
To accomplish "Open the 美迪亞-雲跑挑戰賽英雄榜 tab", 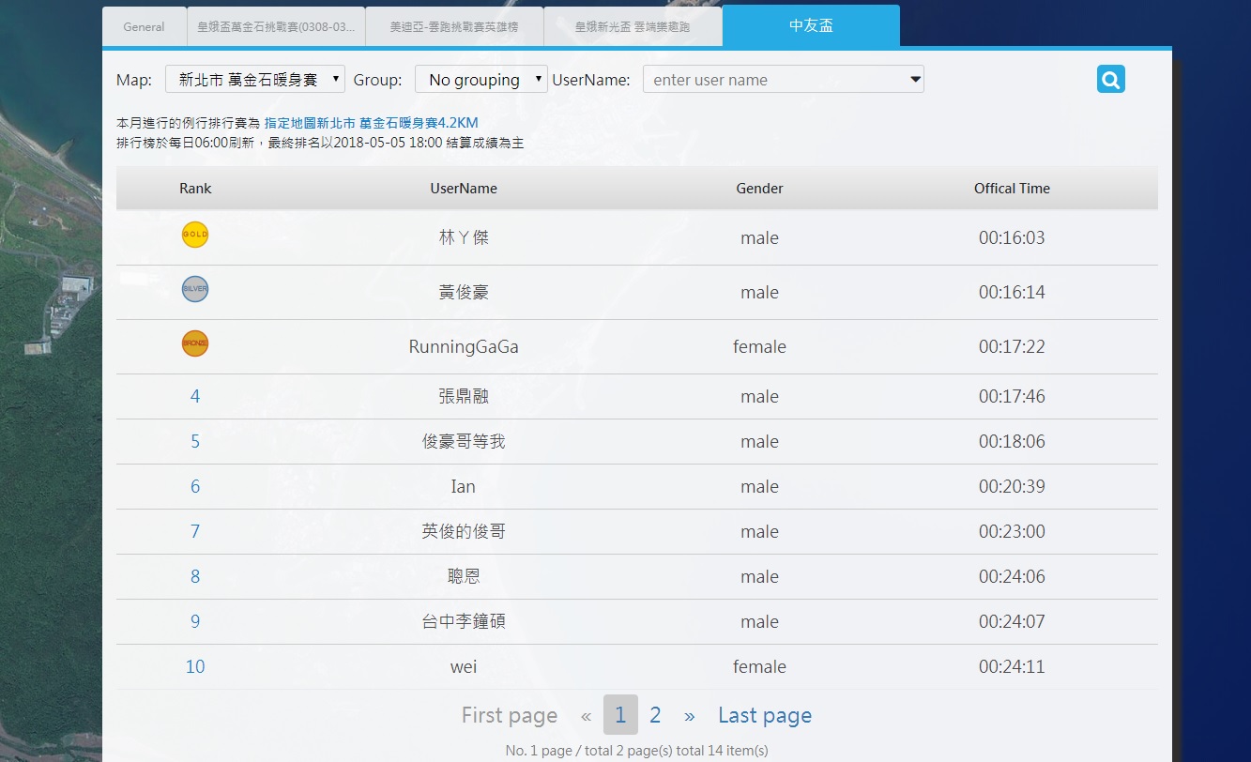I will click(454, 27).
